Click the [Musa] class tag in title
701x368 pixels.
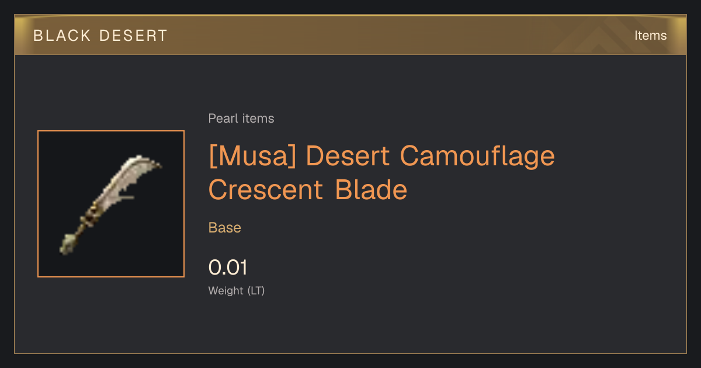click(252, 157)
